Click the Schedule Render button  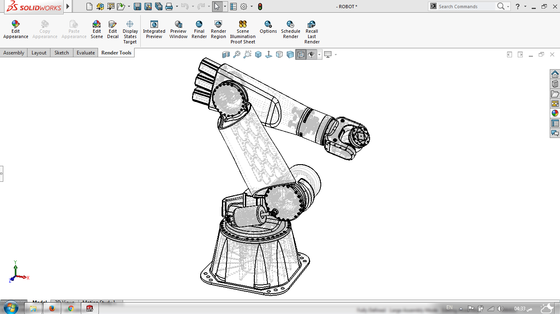[x=290, y=29]
